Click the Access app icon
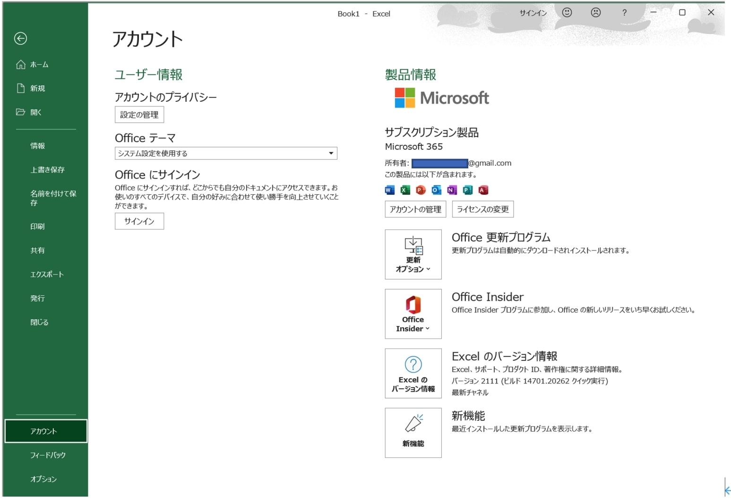731x499 pixels. [483, 190]
